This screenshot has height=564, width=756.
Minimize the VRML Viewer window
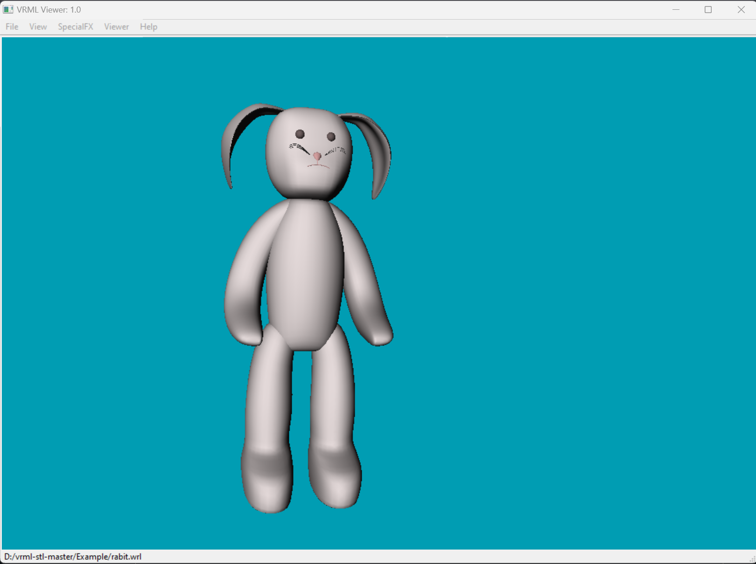tap(676, 9)
